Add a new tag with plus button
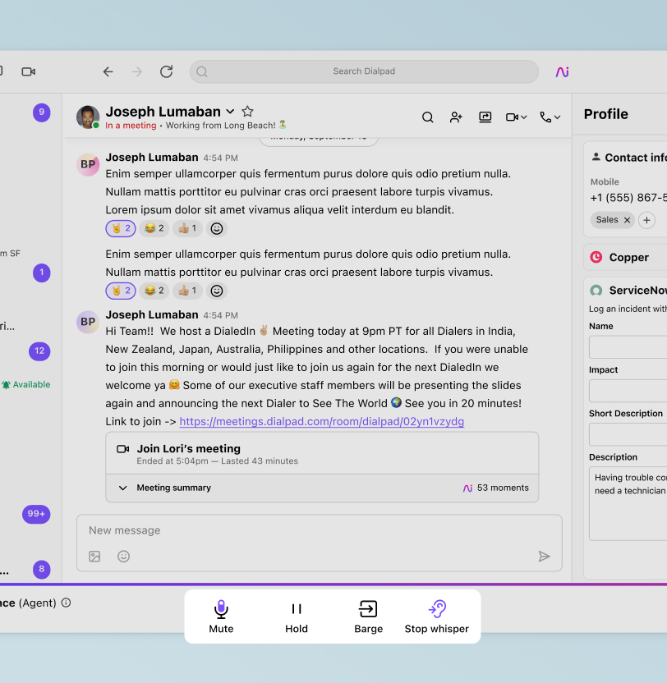The height and width of the screenshot is (683, 667). click(x=647, y=220)
